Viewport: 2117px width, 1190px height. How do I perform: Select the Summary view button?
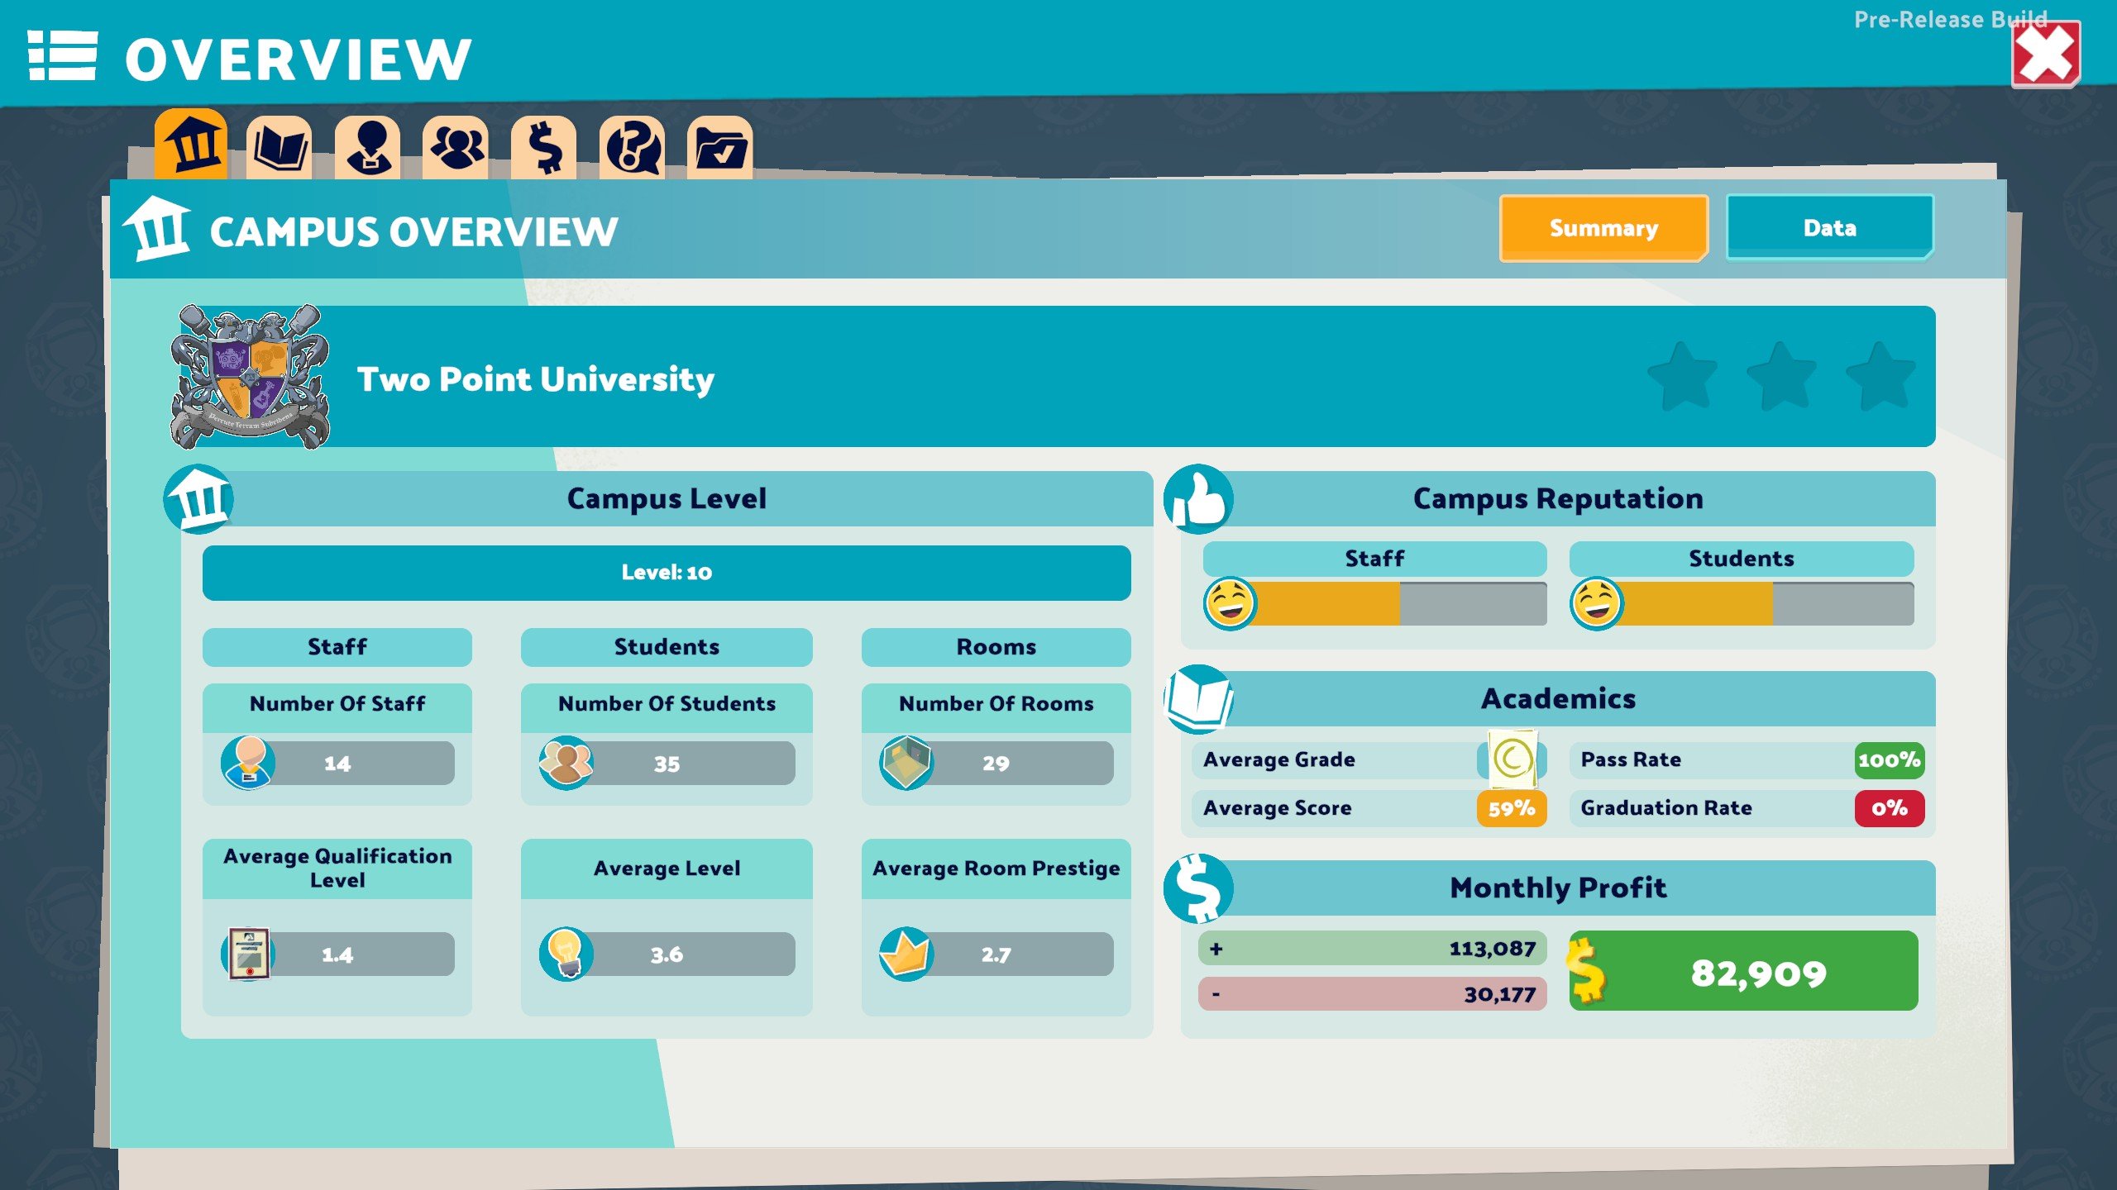(x=1604, y=228)
